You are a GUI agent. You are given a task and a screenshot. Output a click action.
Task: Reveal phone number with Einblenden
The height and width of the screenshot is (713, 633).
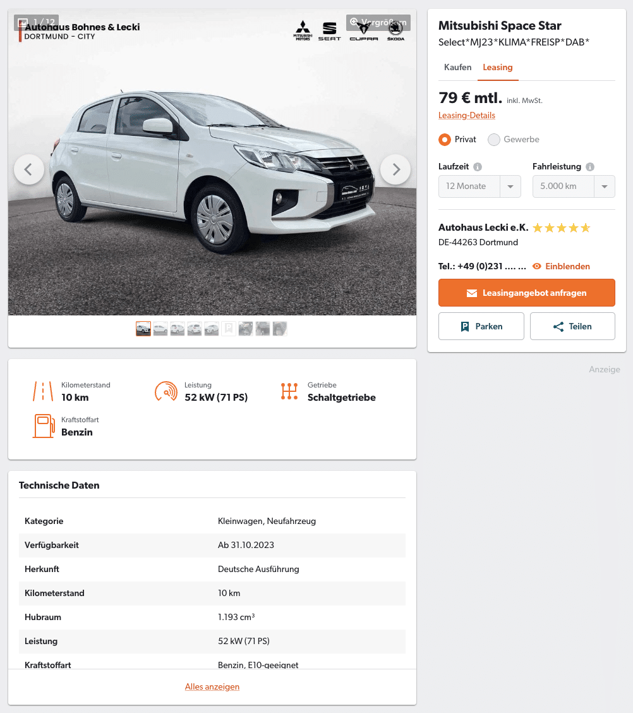click(x=561, y=267)
